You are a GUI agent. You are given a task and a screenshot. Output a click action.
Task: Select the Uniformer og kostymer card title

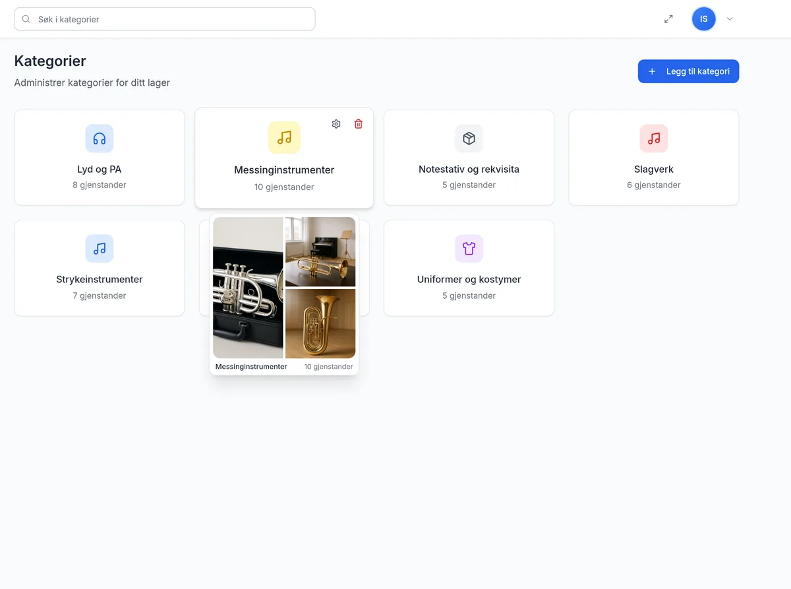tap(469, 280)
